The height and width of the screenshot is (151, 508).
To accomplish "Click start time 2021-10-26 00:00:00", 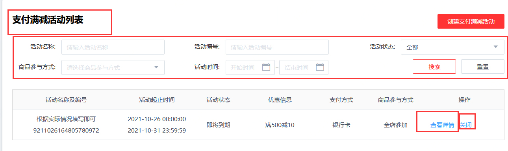I will (x=157, y=119).
